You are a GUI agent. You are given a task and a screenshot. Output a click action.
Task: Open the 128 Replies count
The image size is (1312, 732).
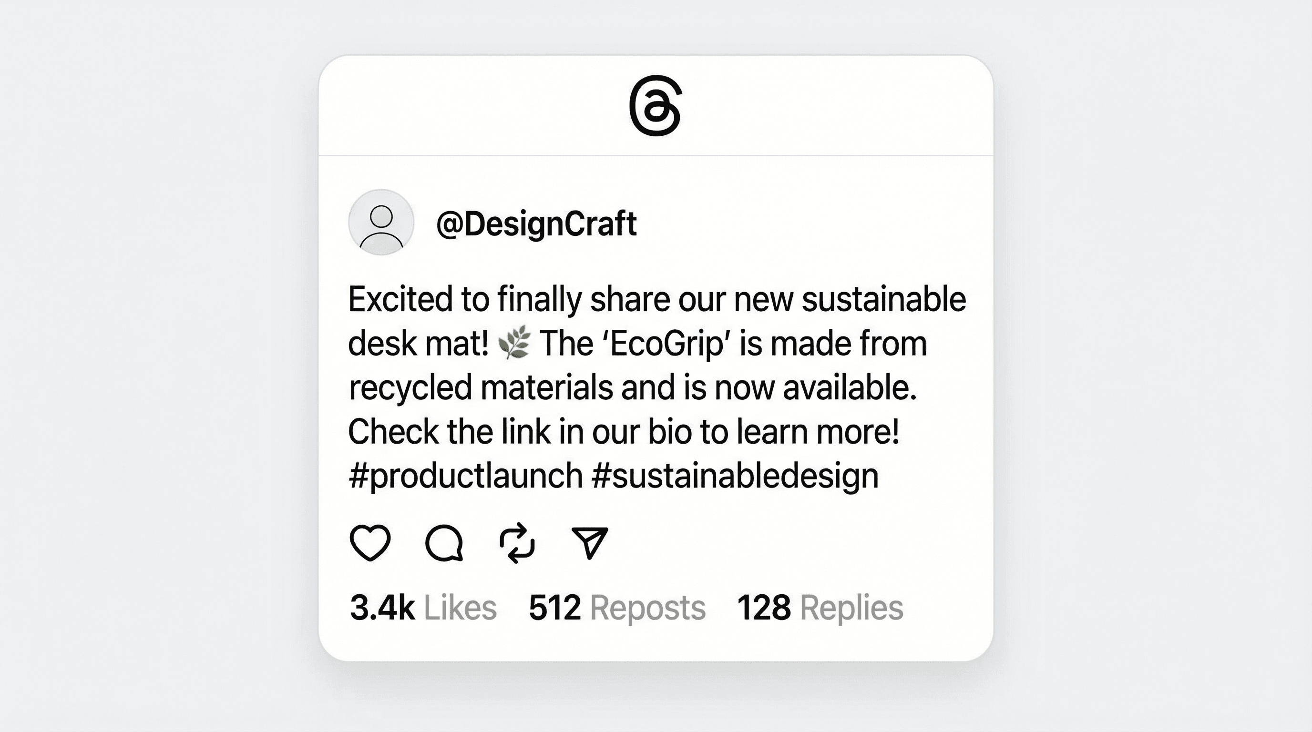820,607
